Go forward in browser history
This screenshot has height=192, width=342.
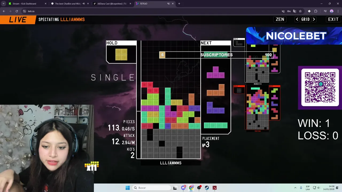coord(10,11)
